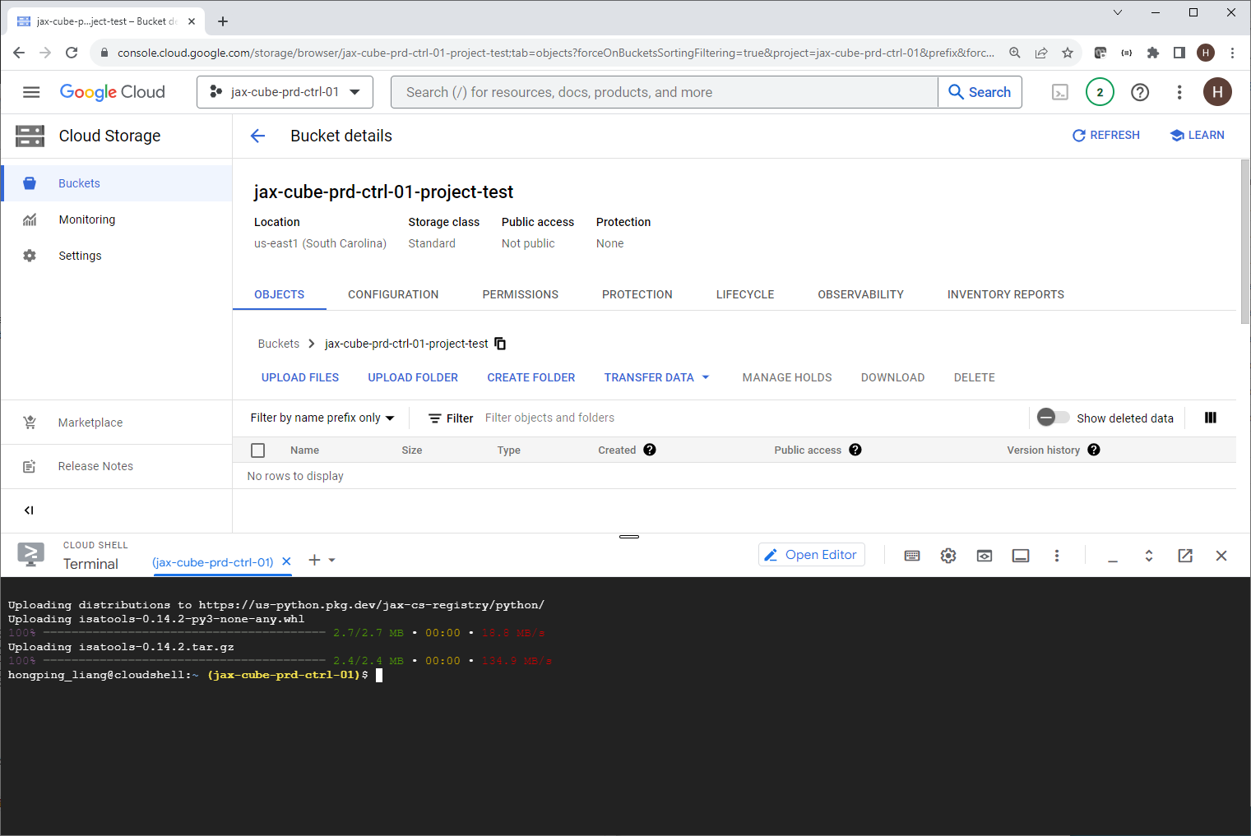Open Cloud Shell terminal settings gear
The width and height of the screenshot is (1251, 836).
(948, 556)
